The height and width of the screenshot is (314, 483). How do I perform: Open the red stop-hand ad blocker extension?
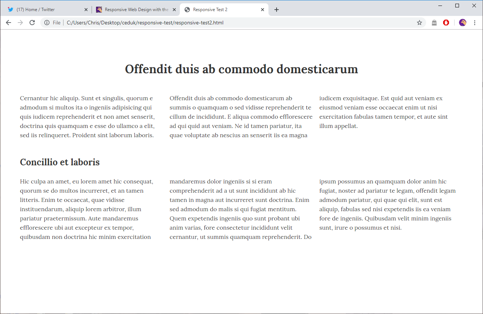click(x=446, y=23)
